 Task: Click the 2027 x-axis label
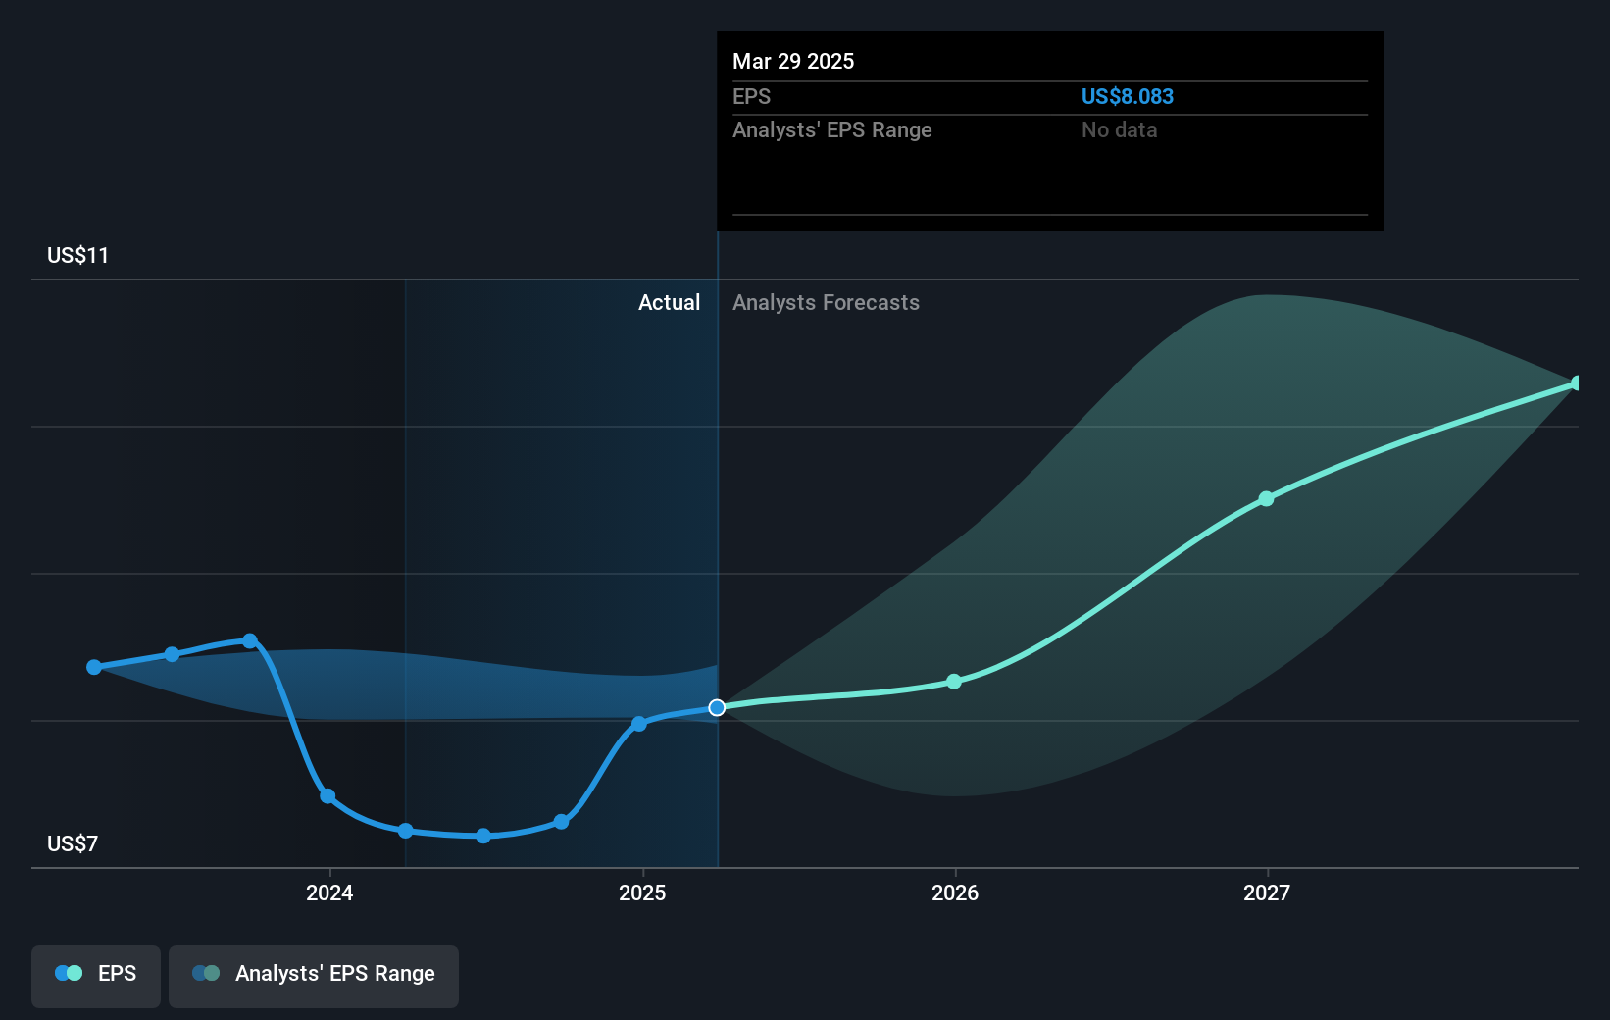coord(1267,892)
